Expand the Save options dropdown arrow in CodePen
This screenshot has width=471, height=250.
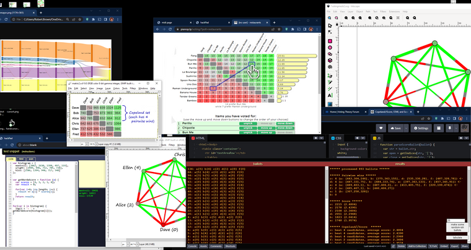(x=406, y=128)
